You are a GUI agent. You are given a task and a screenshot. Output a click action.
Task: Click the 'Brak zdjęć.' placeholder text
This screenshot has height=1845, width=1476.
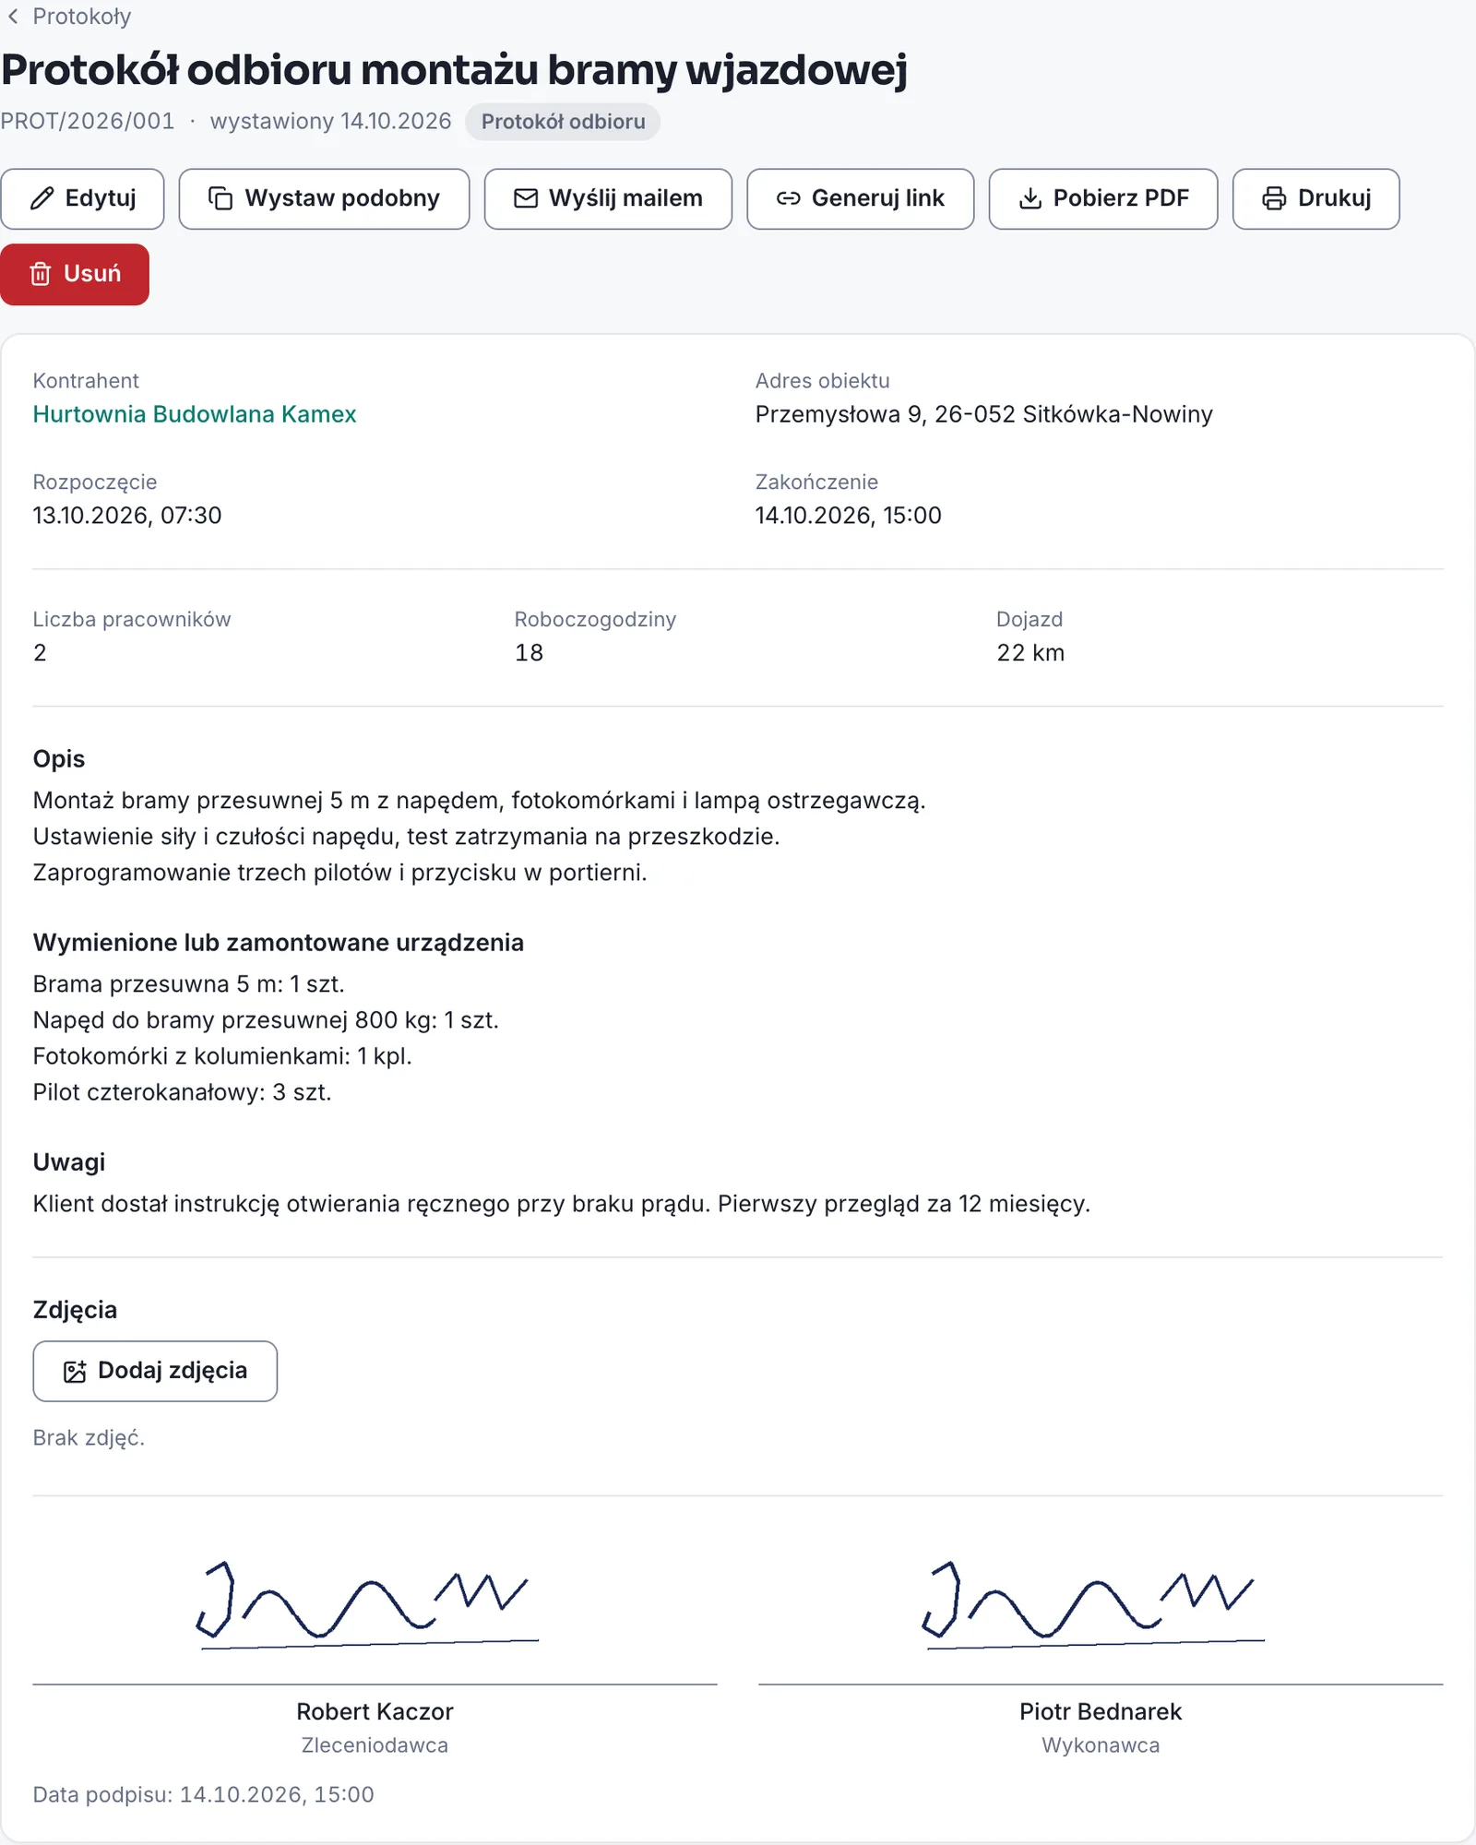coord(89,1438)
